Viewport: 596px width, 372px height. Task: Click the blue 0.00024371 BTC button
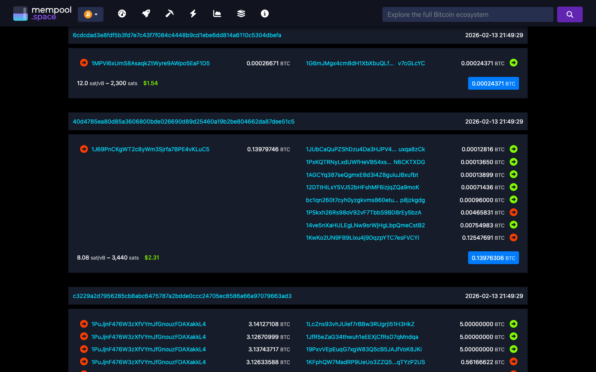(493, 83)
